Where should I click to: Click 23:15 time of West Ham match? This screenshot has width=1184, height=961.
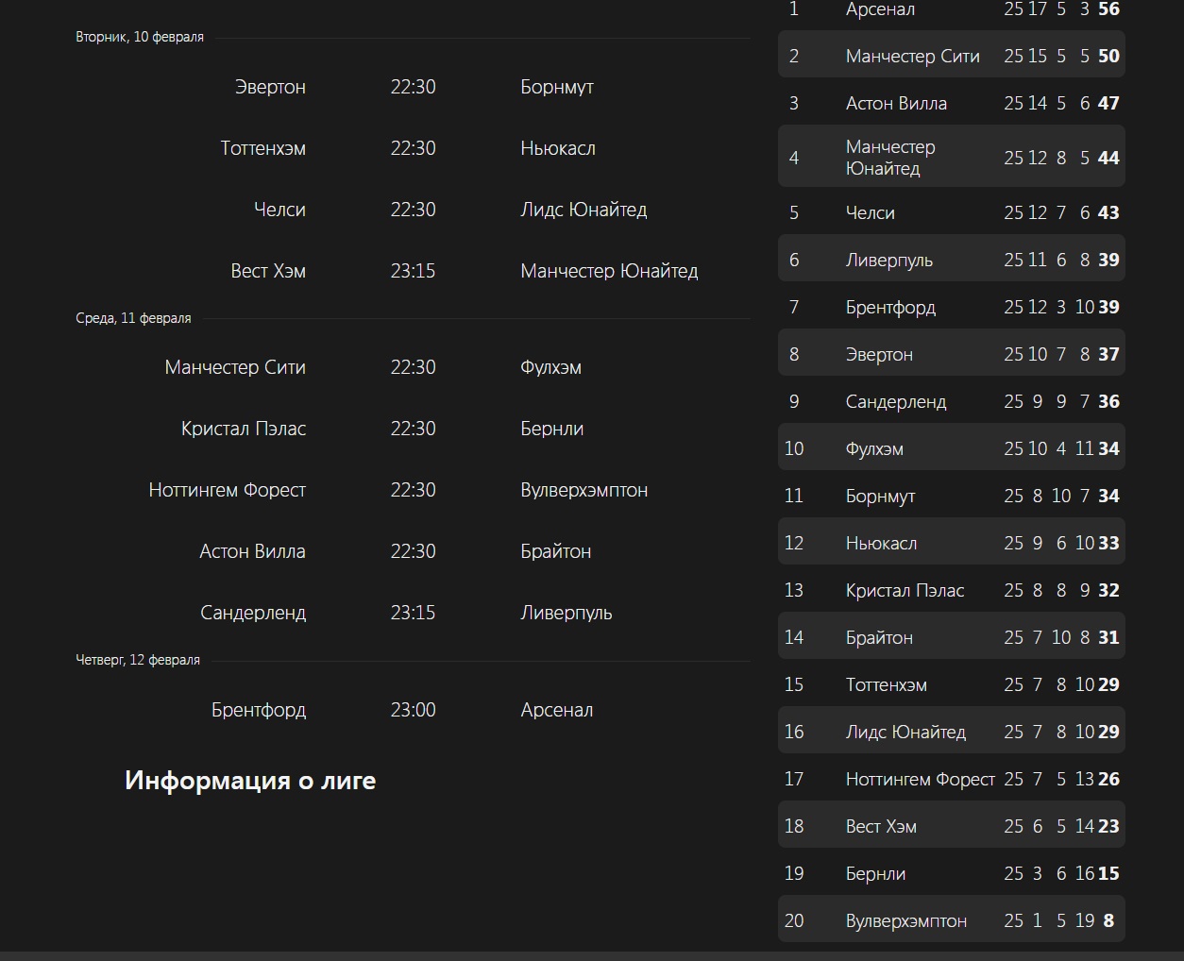413,271
